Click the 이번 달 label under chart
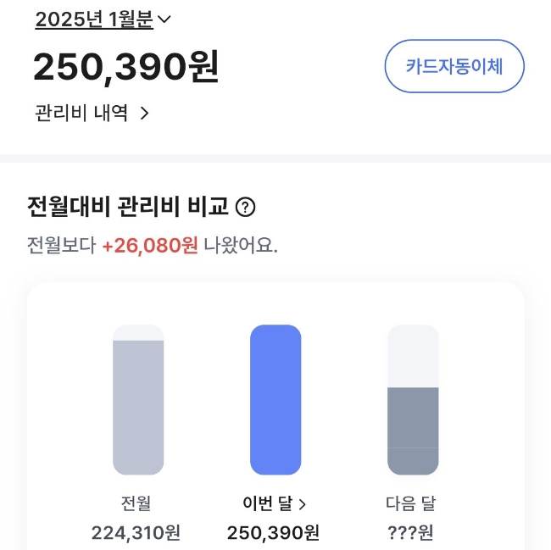 point(267,503)
